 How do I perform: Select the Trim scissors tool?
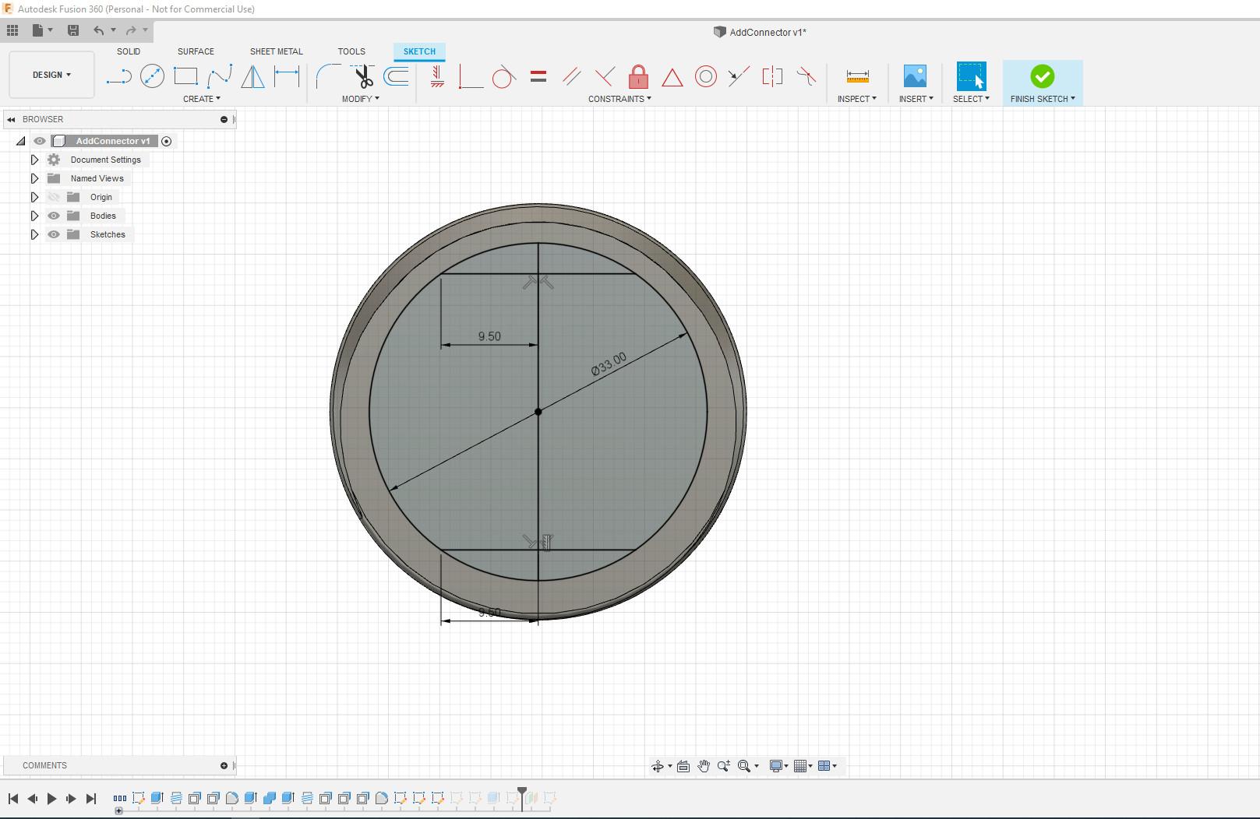coord(362,76)
